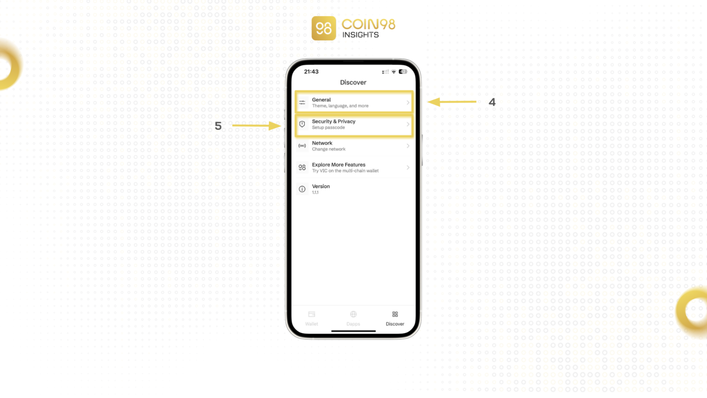Image resolution: width=707 pixels, height=398 pixels.
Task: Toggle General settings row highlight
Action: pyautogui.click(x=353, y=102)
